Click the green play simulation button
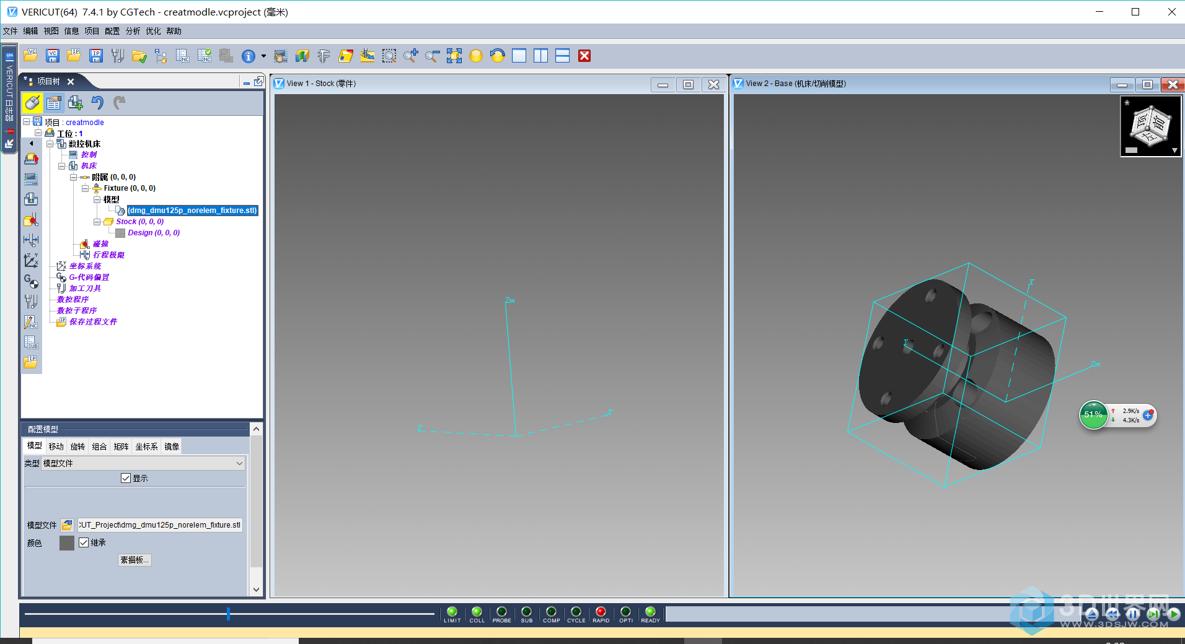The image size is (1185, 644). (1174, 614)
